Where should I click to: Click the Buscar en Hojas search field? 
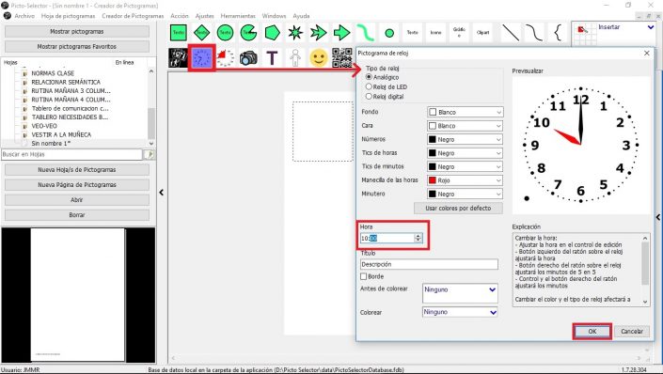[x=71, y=154]
